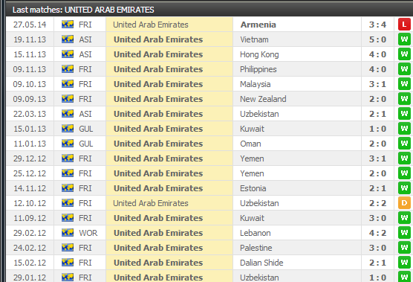Viewport: 413px width, 282px height.
Task: Open Dalian Shide opponent link
Action: [x=261, y=263]
